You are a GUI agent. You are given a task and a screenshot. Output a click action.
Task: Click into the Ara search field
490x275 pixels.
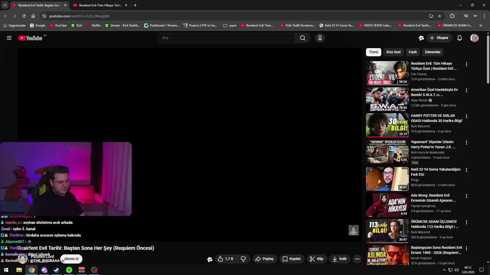point(226,38)
